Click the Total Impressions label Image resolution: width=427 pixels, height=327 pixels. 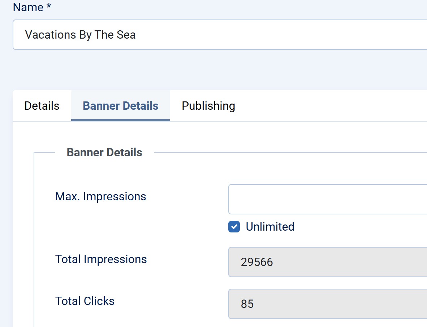101,259
